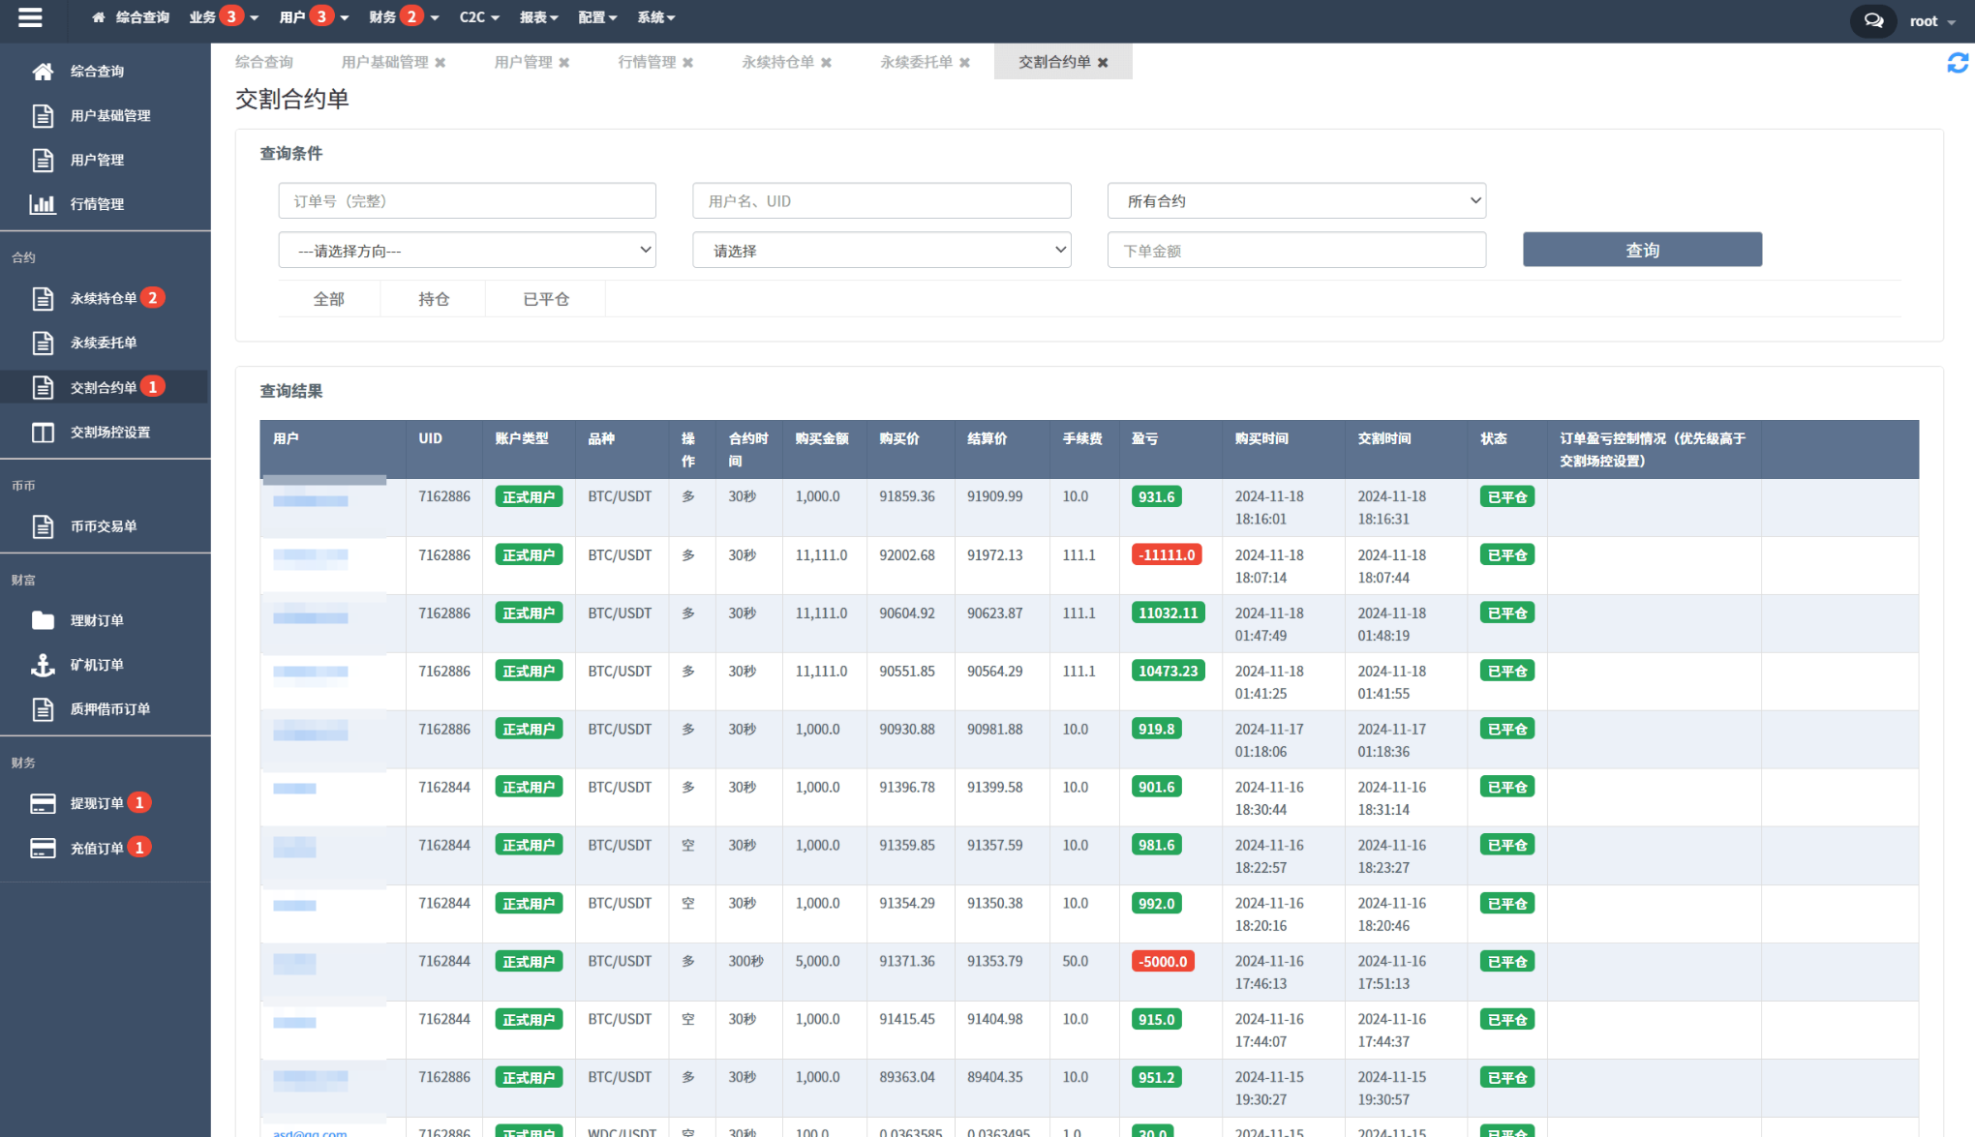The height and width of the screenshot is (1137, 1975).
Task: Open 提现订单 in sidebar
Action: (x=97, y=803)
